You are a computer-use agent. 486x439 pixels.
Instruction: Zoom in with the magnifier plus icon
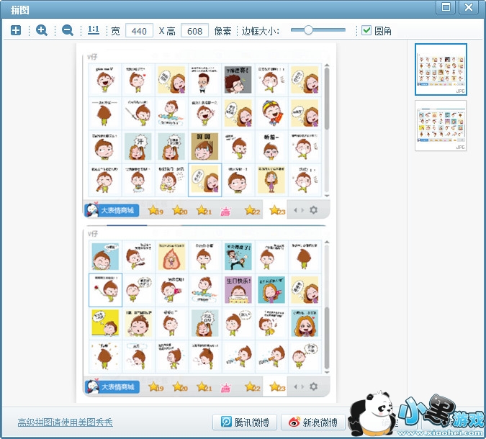(42, 30)
